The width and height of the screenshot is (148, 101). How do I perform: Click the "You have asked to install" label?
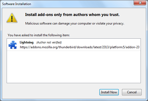tap(39, 35)
